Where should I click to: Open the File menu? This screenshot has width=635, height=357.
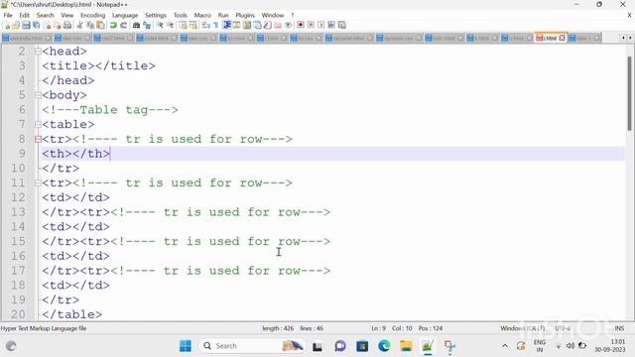[x=8, y=15]
